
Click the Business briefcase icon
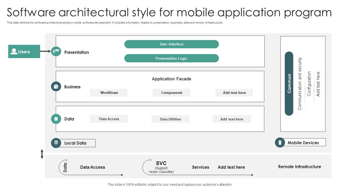56,86
